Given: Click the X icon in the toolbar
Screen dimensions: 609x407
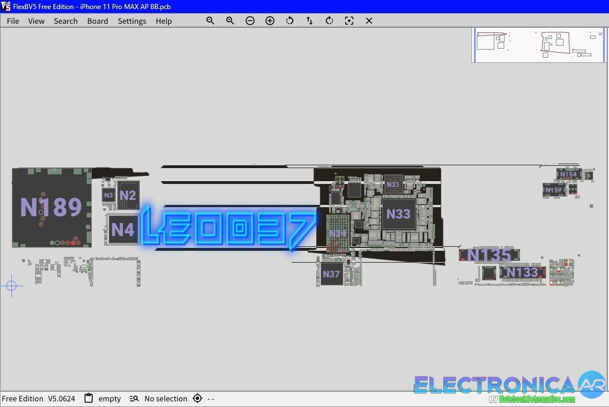Looking at the screenshot, I should click(369, 20).
